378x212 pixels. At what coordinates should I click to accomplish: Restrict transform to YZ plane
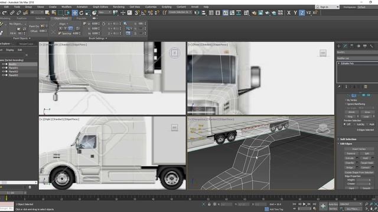point(308,13)
